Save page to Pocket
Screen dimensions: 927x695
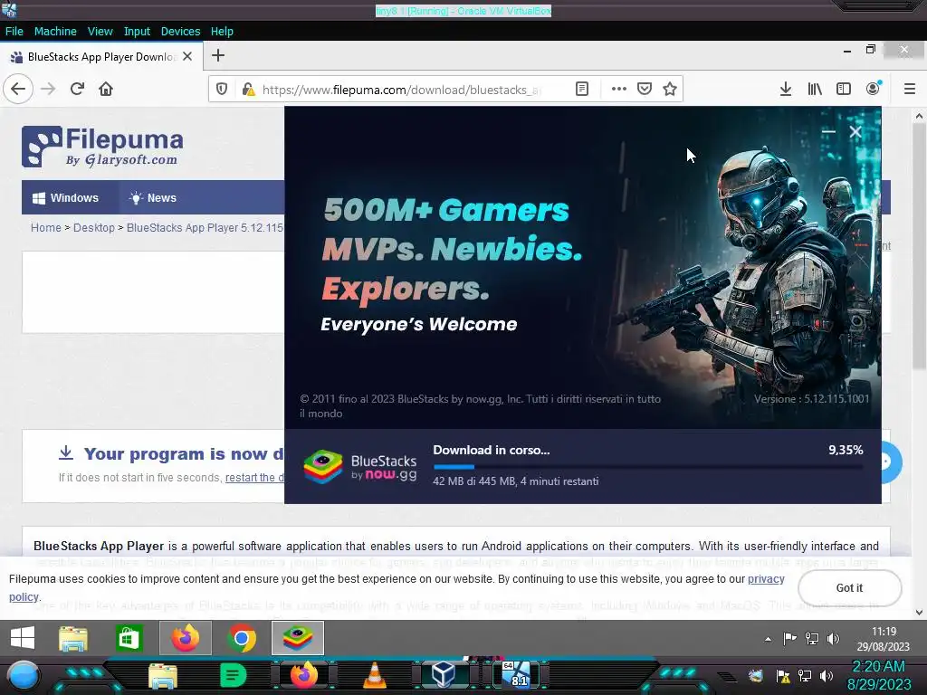[645, 90]
